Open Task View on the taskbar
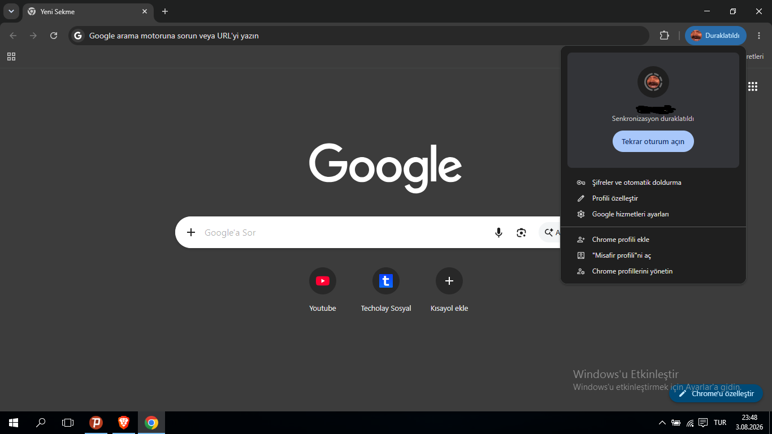This screenshot has height=434, width=772. [x=68, y=423]
